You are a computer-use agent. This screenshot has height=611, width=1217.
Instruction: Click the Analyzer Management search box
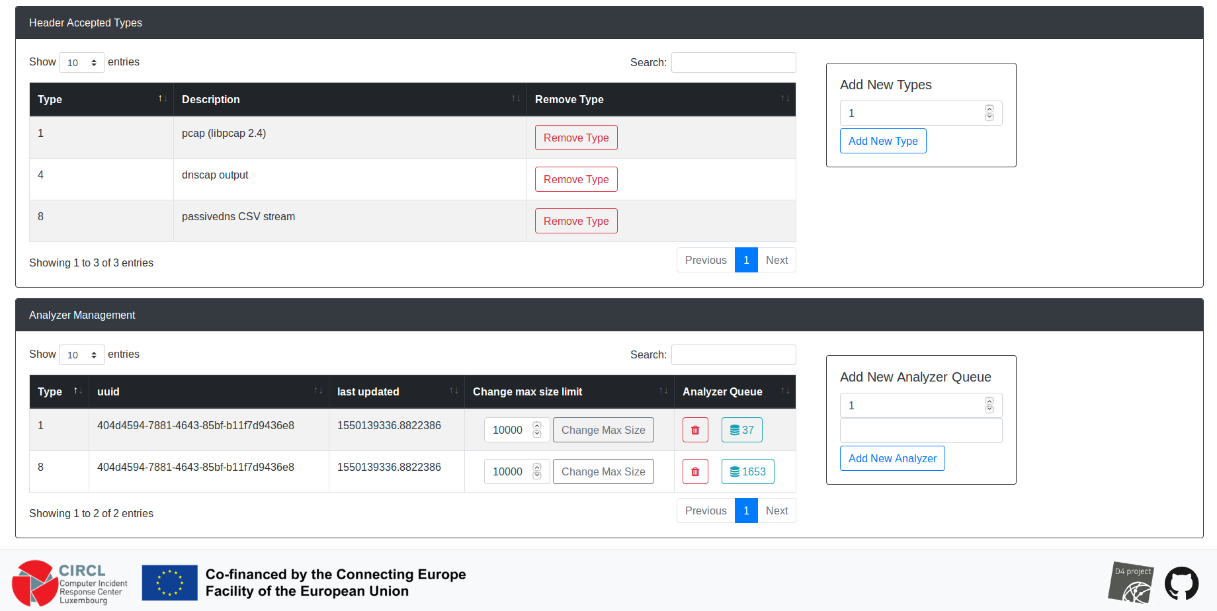[734, 355]
